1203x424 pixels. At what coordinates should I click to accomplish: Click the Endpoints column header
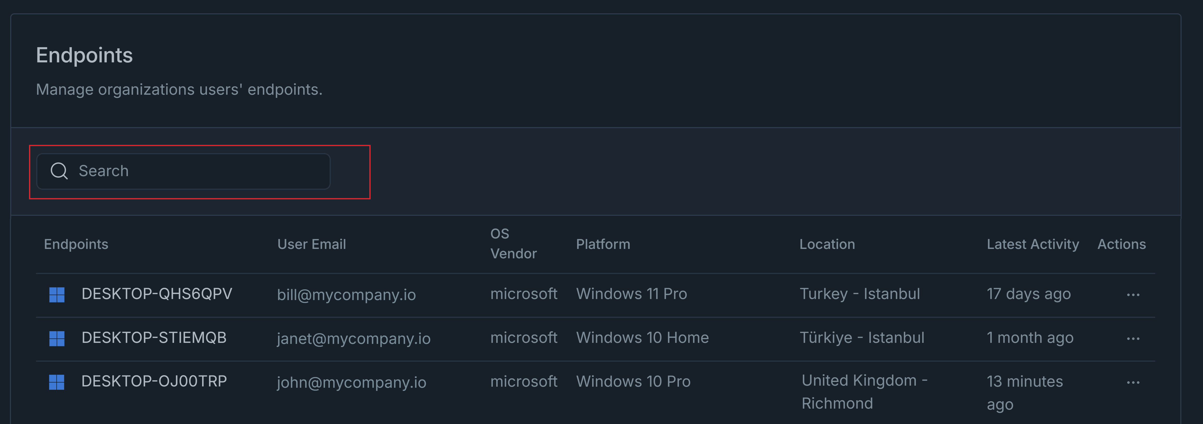[76, 244]
